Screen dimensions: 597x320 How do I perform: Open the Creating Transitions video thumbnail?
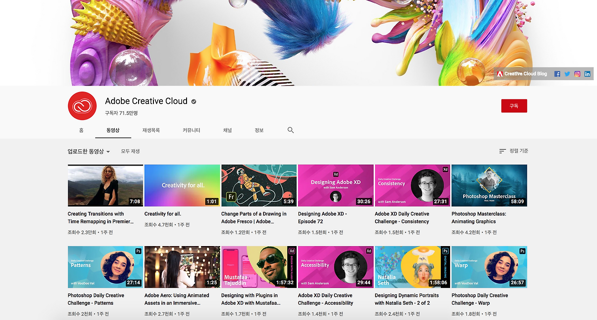click(105, 186)
